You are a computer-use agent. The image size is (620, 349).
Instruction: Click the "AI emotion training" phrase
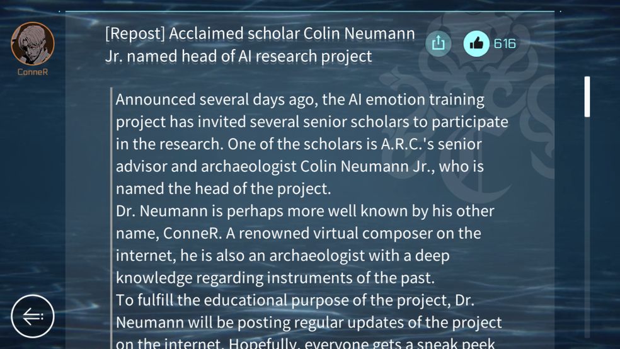coord(416,100)
